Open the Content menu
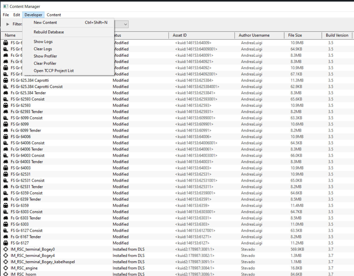 click(x=54, y=15)
